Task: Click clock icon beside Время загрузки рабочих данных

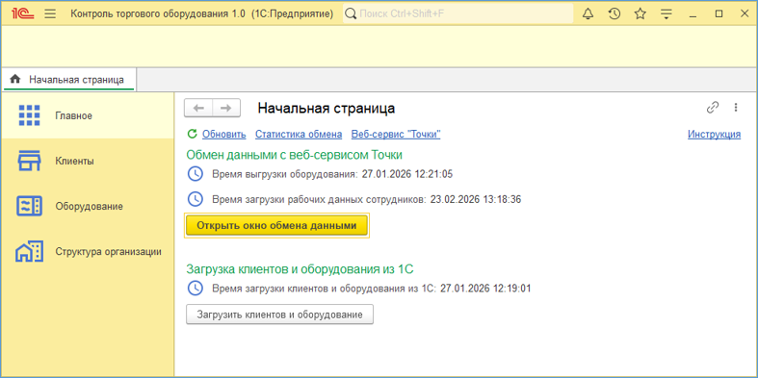Action: pos(195,199)
